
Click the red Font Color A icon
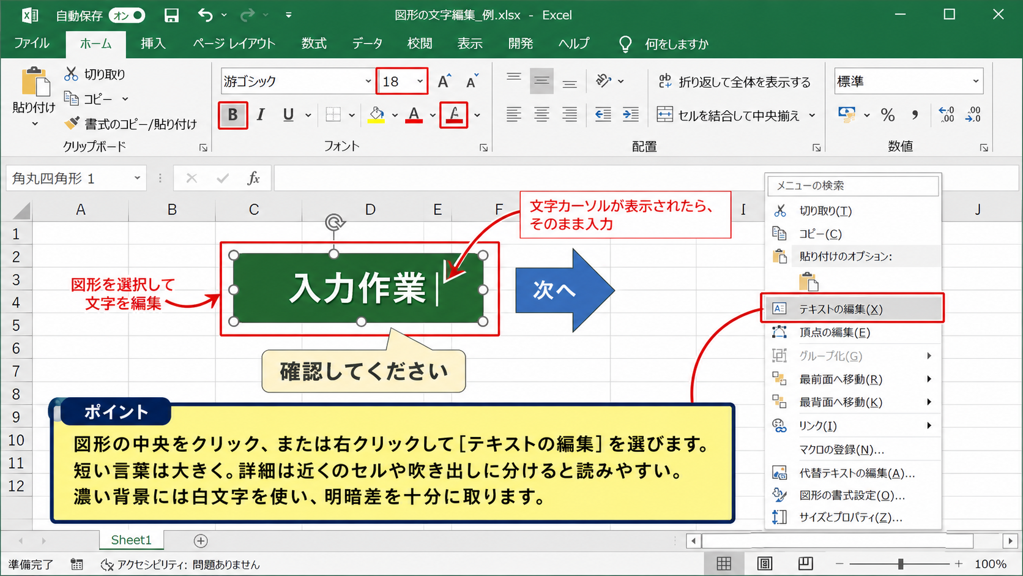pyautogui.click(x=414, y=114)
